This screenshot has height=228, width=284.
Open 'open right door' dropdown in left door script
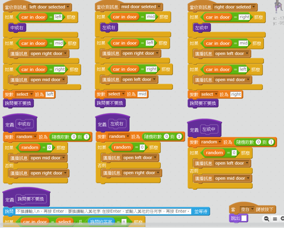pos(65,53)
